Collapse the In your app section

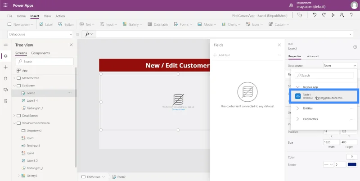coord(297,87)
